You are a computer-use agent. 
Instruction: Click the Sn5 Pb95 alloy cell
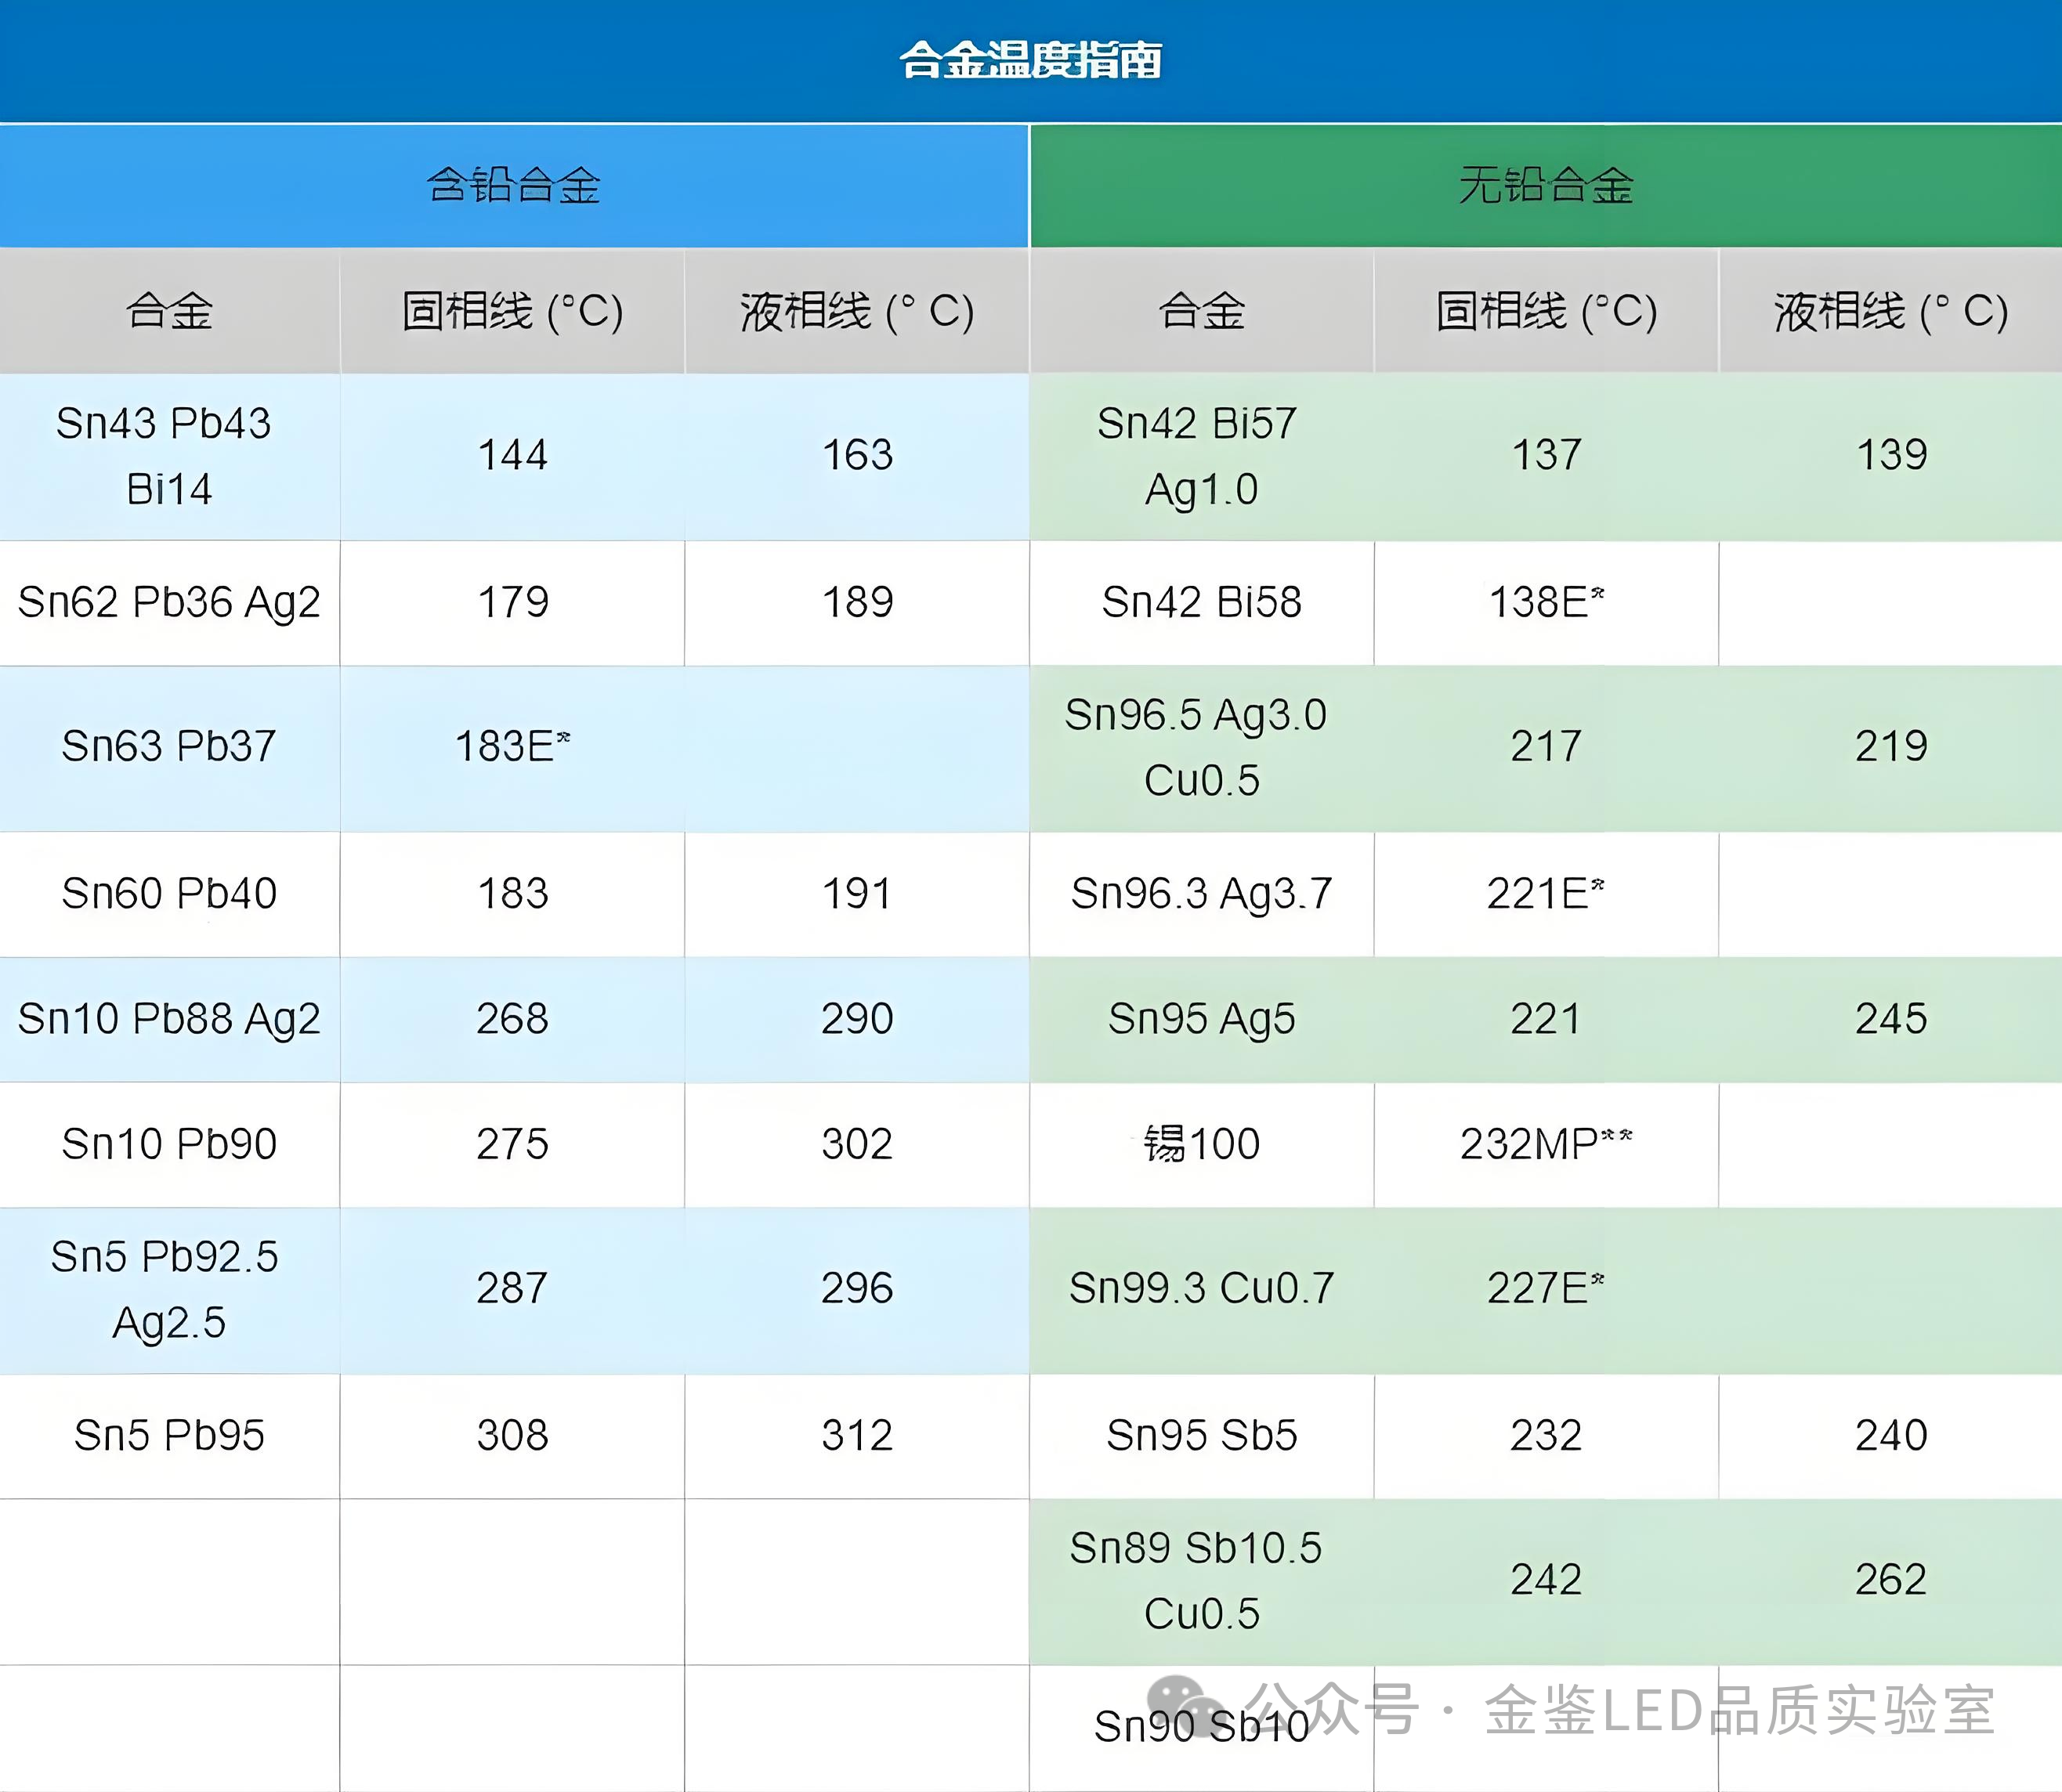point(169,1435)
